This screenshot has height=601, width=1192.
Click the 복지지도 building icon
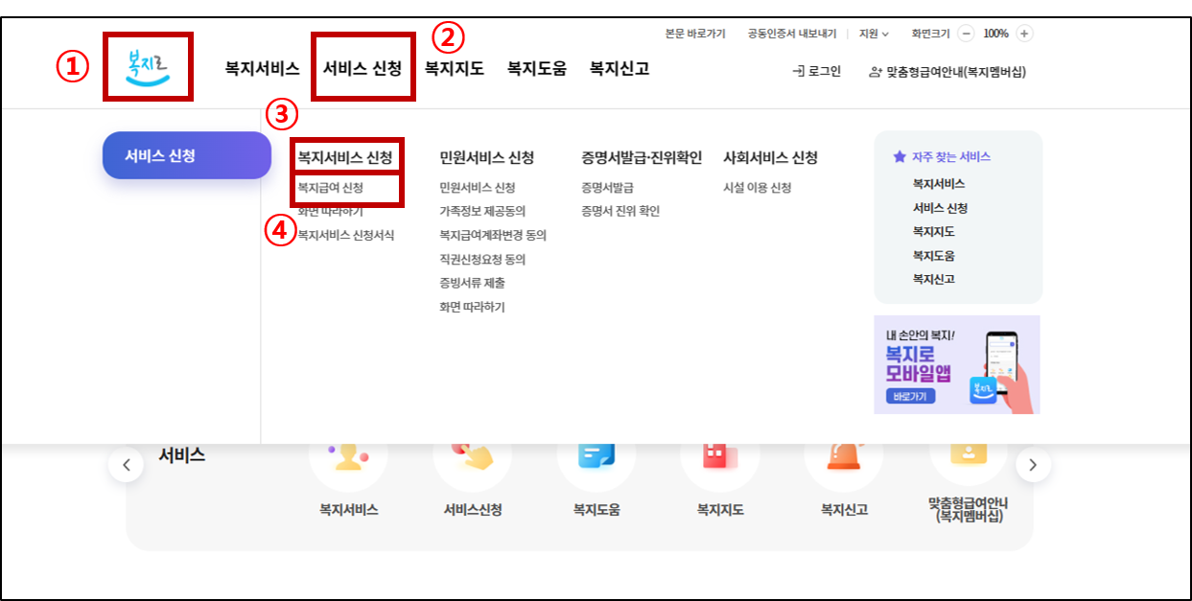[720, 460]
